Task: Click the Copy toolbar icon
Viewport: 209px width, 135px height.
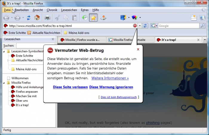Action: click(66, 18)
